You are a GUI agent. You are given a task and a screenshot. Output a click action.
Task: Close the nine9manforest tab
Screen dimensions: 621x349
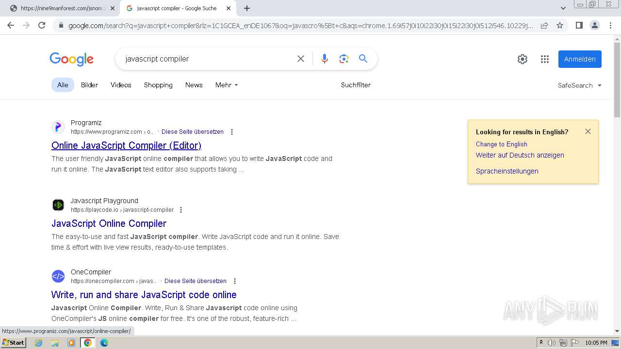[x=113, y=8]
